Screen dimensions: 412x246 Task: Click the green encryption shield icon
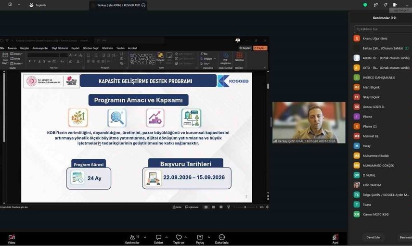click(x=365, y=5)
